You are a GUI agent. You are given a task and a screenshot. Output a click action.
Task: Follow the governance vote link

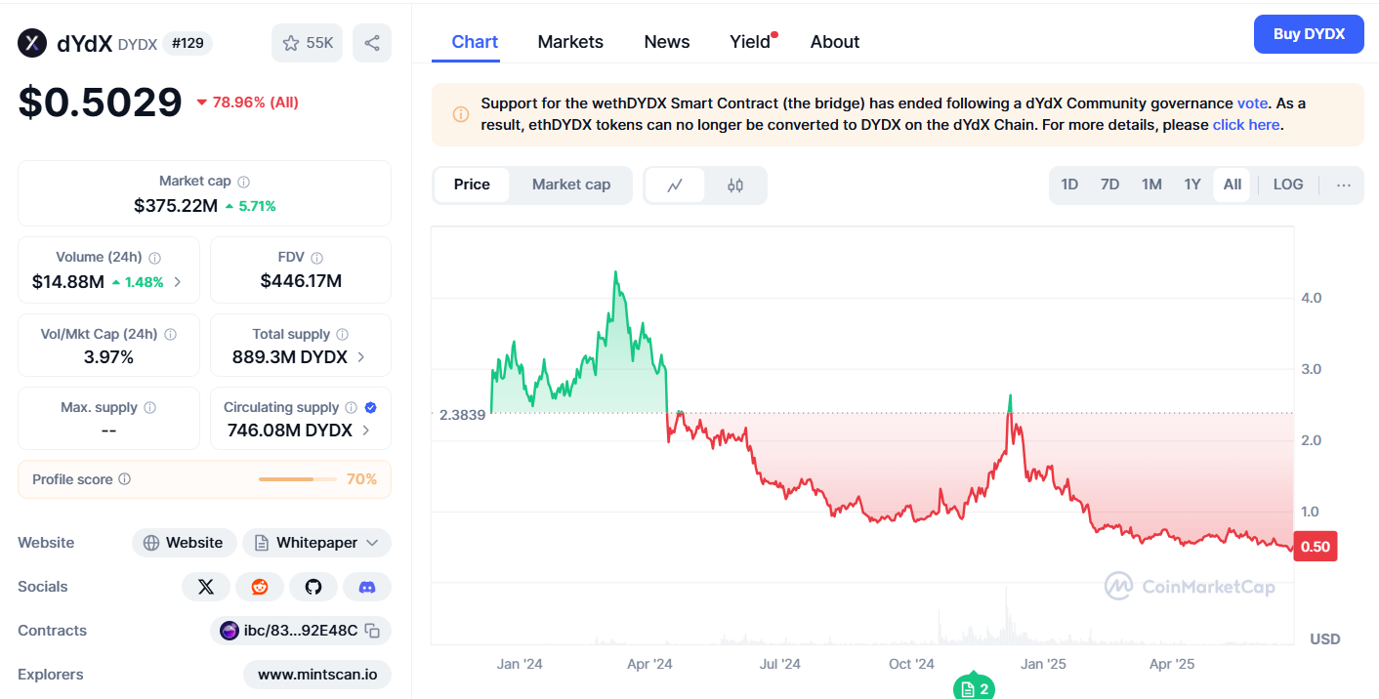pos(1253,103)
